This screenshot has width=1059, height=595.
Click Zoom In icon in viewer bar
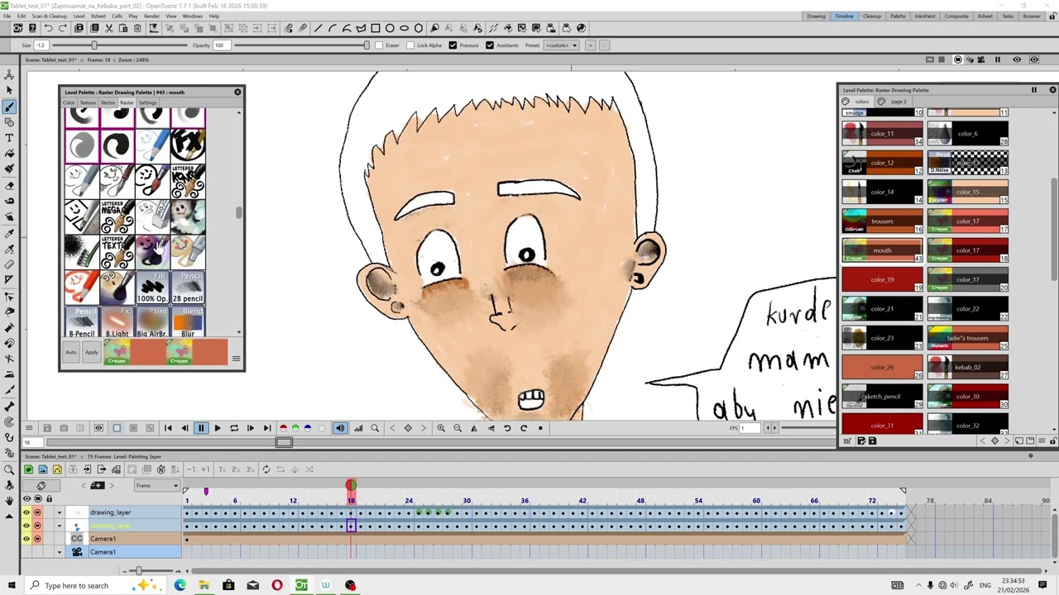[441, 428]
